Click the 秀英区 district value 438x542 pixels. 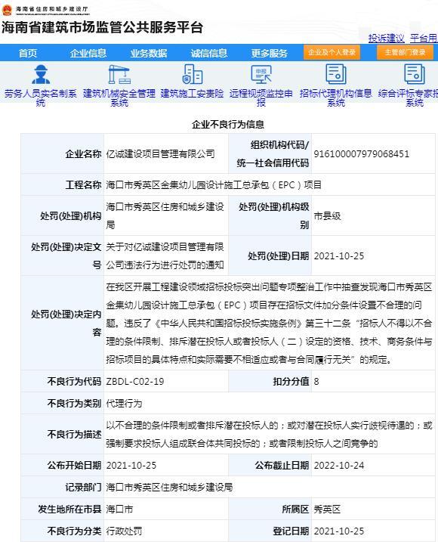(327, 509)
